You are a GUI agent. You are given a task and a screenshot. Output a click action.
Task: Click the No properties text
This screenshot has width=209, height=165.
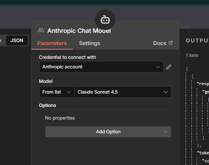(60, 118)
